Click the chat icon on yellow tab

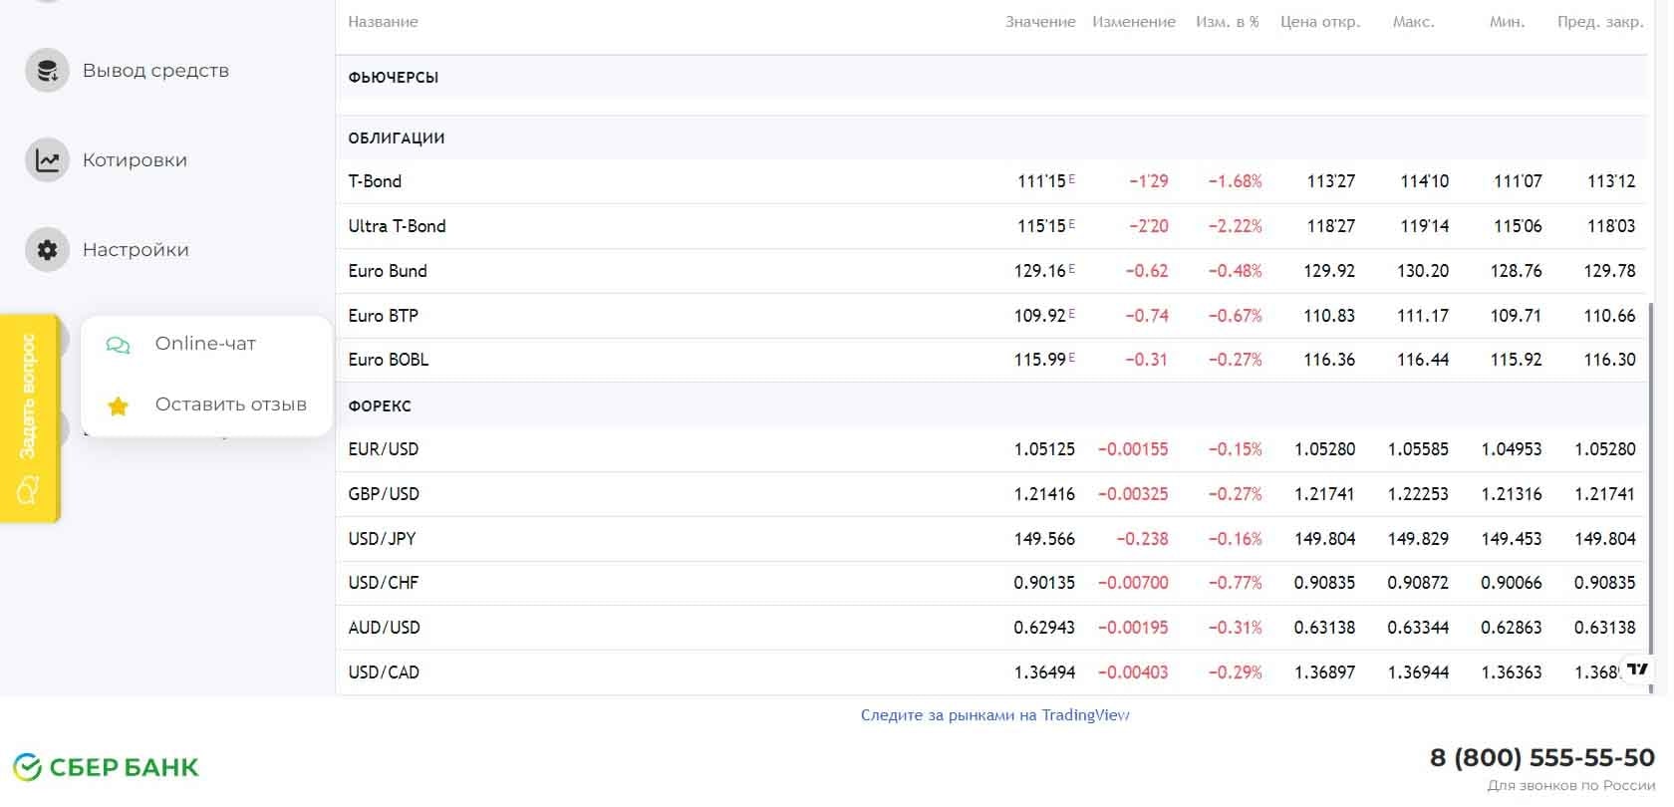(x=28, y=489)
